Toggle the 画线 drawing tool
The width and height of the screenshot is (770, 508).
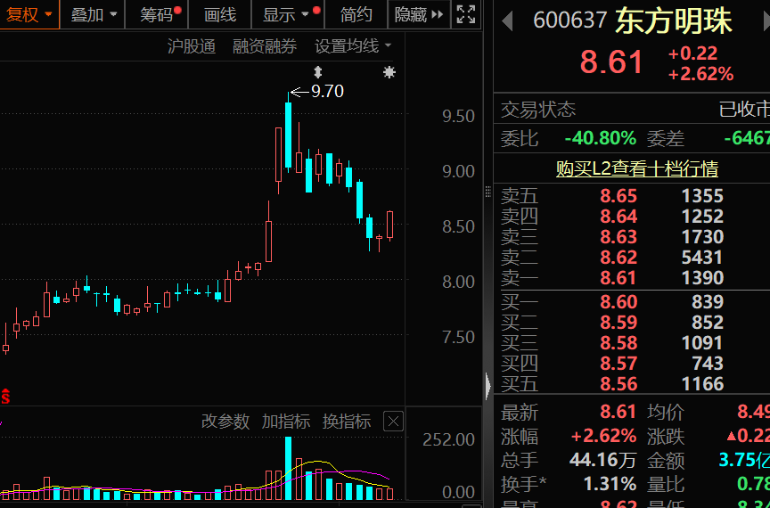point(219,14)
